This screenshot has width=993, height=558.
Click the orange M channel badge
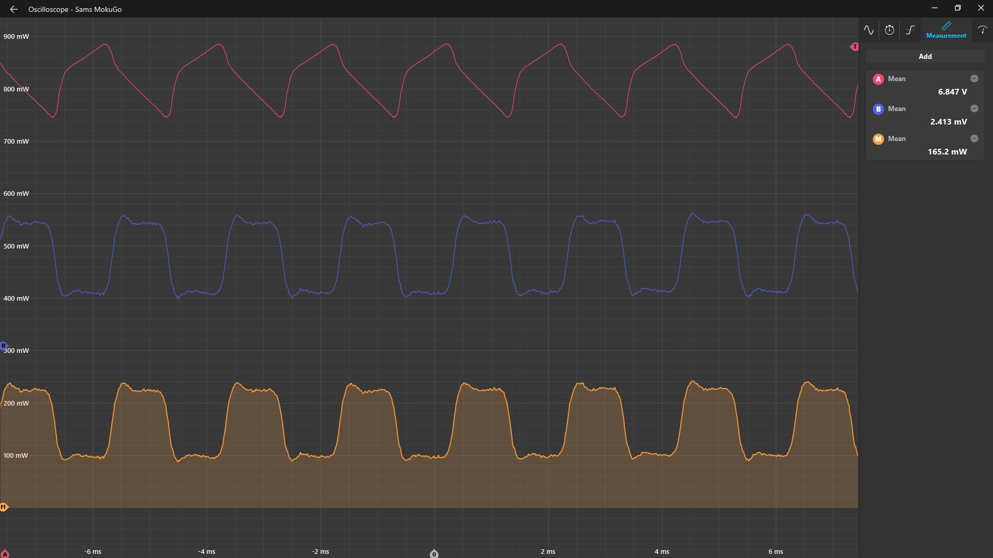pyautogui.click(x=878, y=139)
